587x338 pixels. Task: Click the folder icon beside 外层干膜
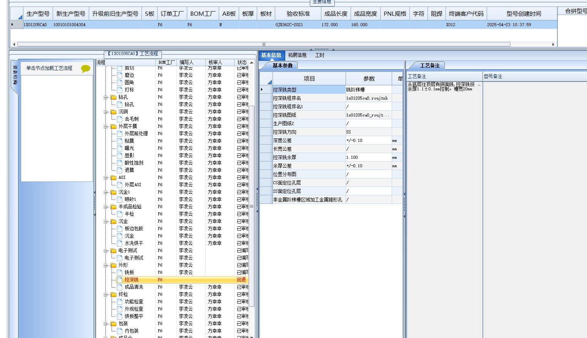(113, 127)
